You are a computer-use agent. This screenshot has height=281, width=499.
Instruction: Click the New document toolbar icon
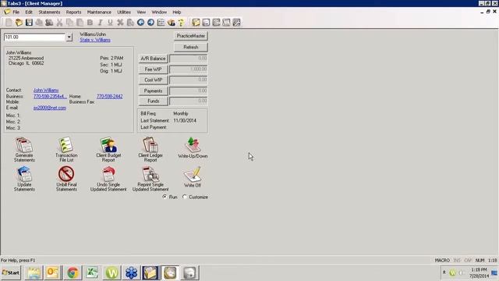pyautogui.click(x=9, y=23)
